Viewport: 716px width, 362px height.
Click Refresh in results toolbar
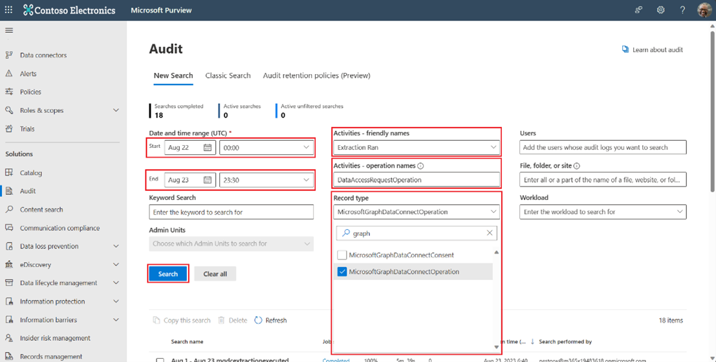(x=270, y=320)
